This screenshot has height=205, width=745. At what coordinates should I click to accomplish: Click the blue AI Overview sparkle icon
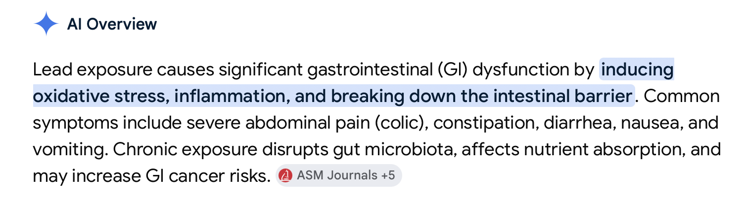click(46, 24)
